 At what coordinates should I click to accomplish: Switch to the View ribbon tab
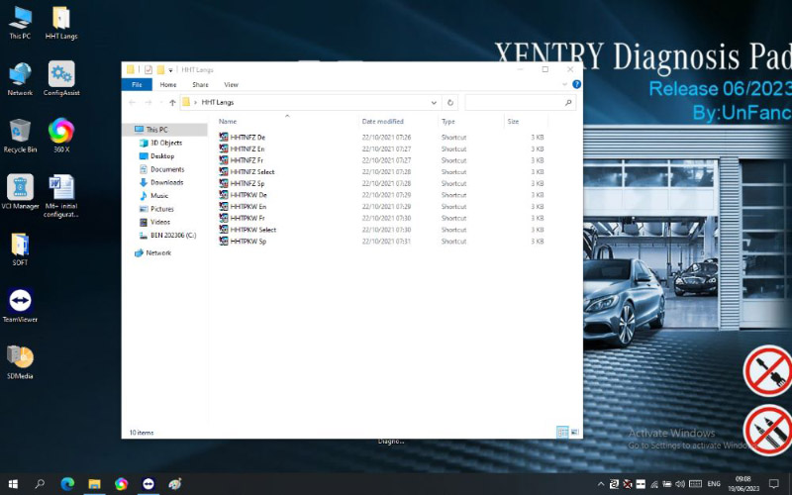point(231,85)
